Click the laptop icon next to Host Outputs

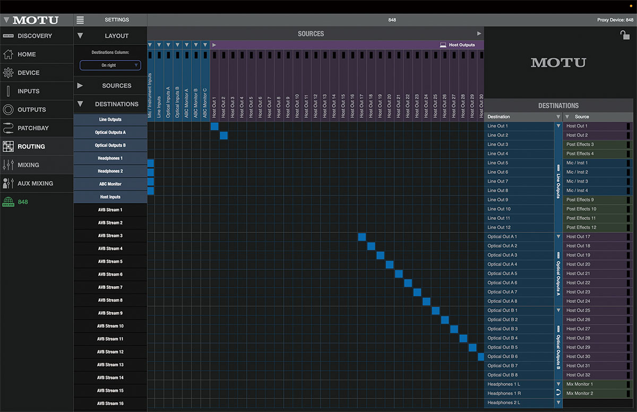(x=443, y=45)
